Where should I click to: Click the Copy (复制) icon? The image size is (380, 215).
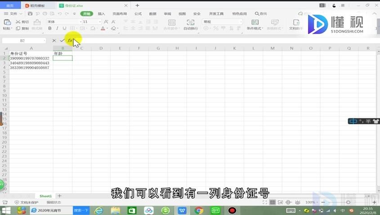[x=18, y=28]
